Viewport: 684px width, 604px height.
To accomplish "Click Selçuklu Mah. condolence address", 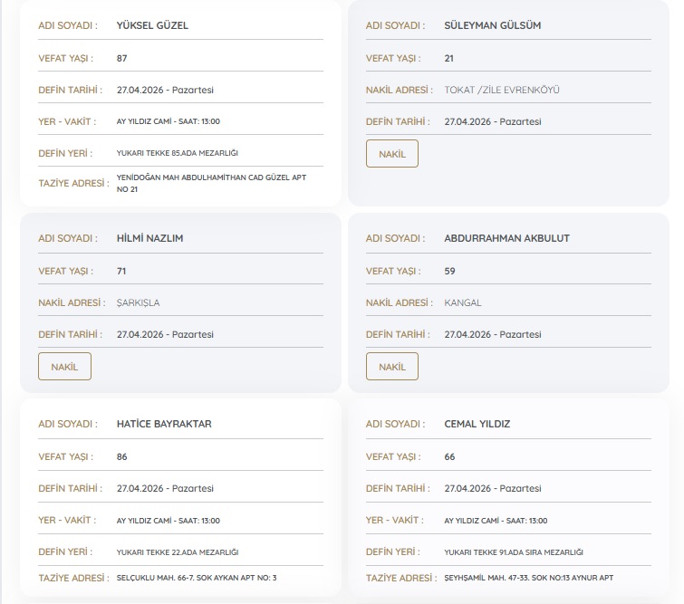I will pos(197,578).
